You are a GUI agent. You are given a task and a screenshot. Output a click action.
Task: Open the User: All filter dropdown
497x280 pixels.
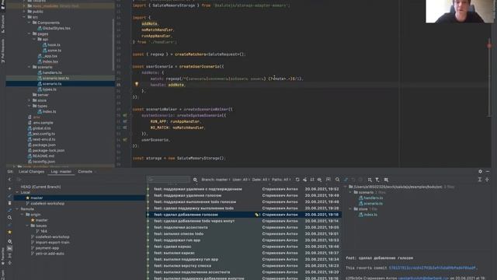pos(241,180)
